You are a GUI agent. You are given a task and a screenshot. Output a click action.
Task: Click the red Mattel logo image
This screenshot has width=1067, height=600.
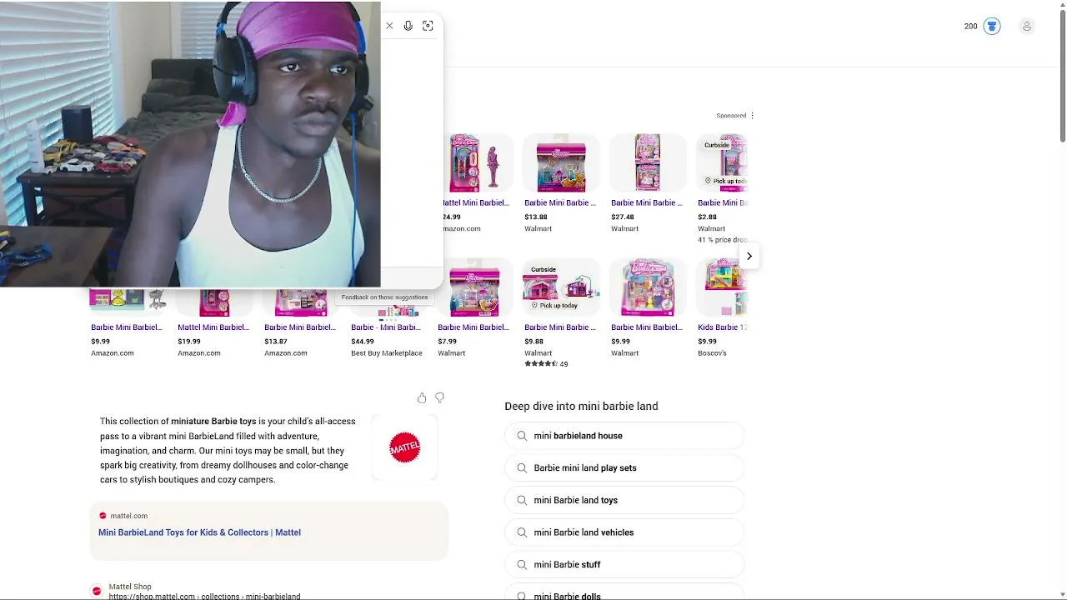(405, 447)
